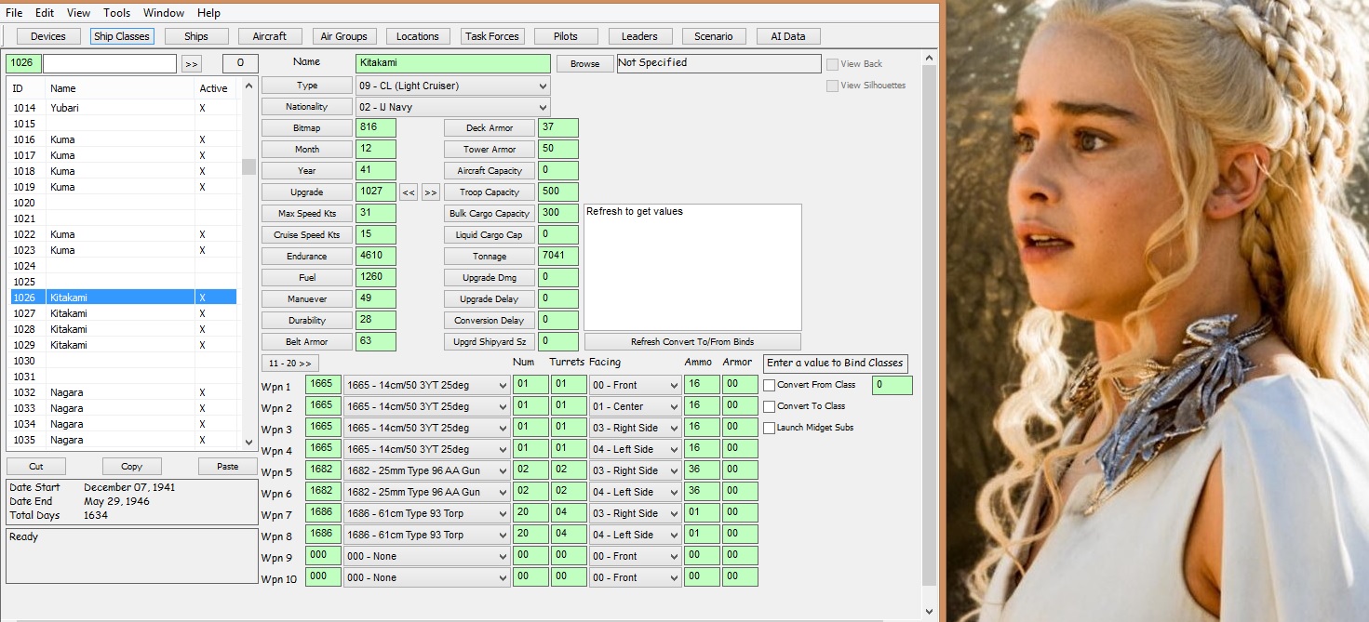Open the File menu

click(14, 13)
